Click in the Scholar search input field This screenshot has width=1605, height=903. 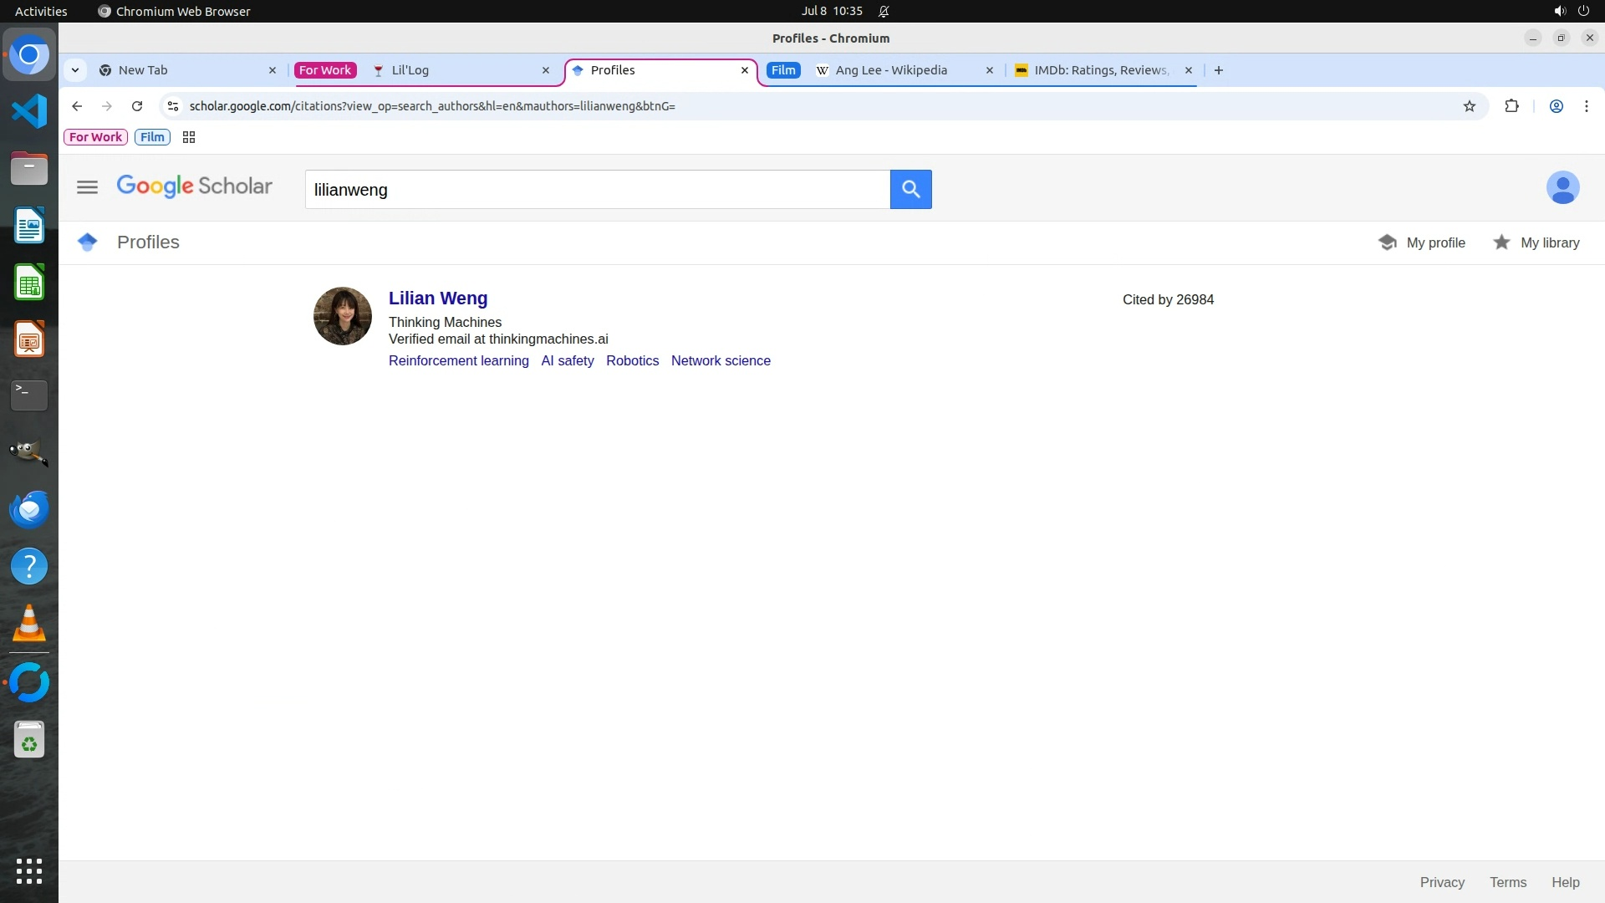597,190
